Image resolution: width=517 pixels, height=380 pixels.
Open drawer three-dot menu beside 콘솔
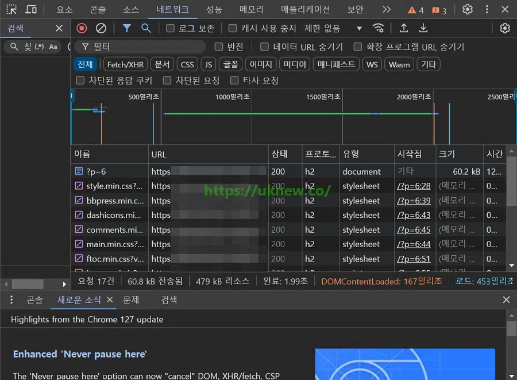pos(11,300)
